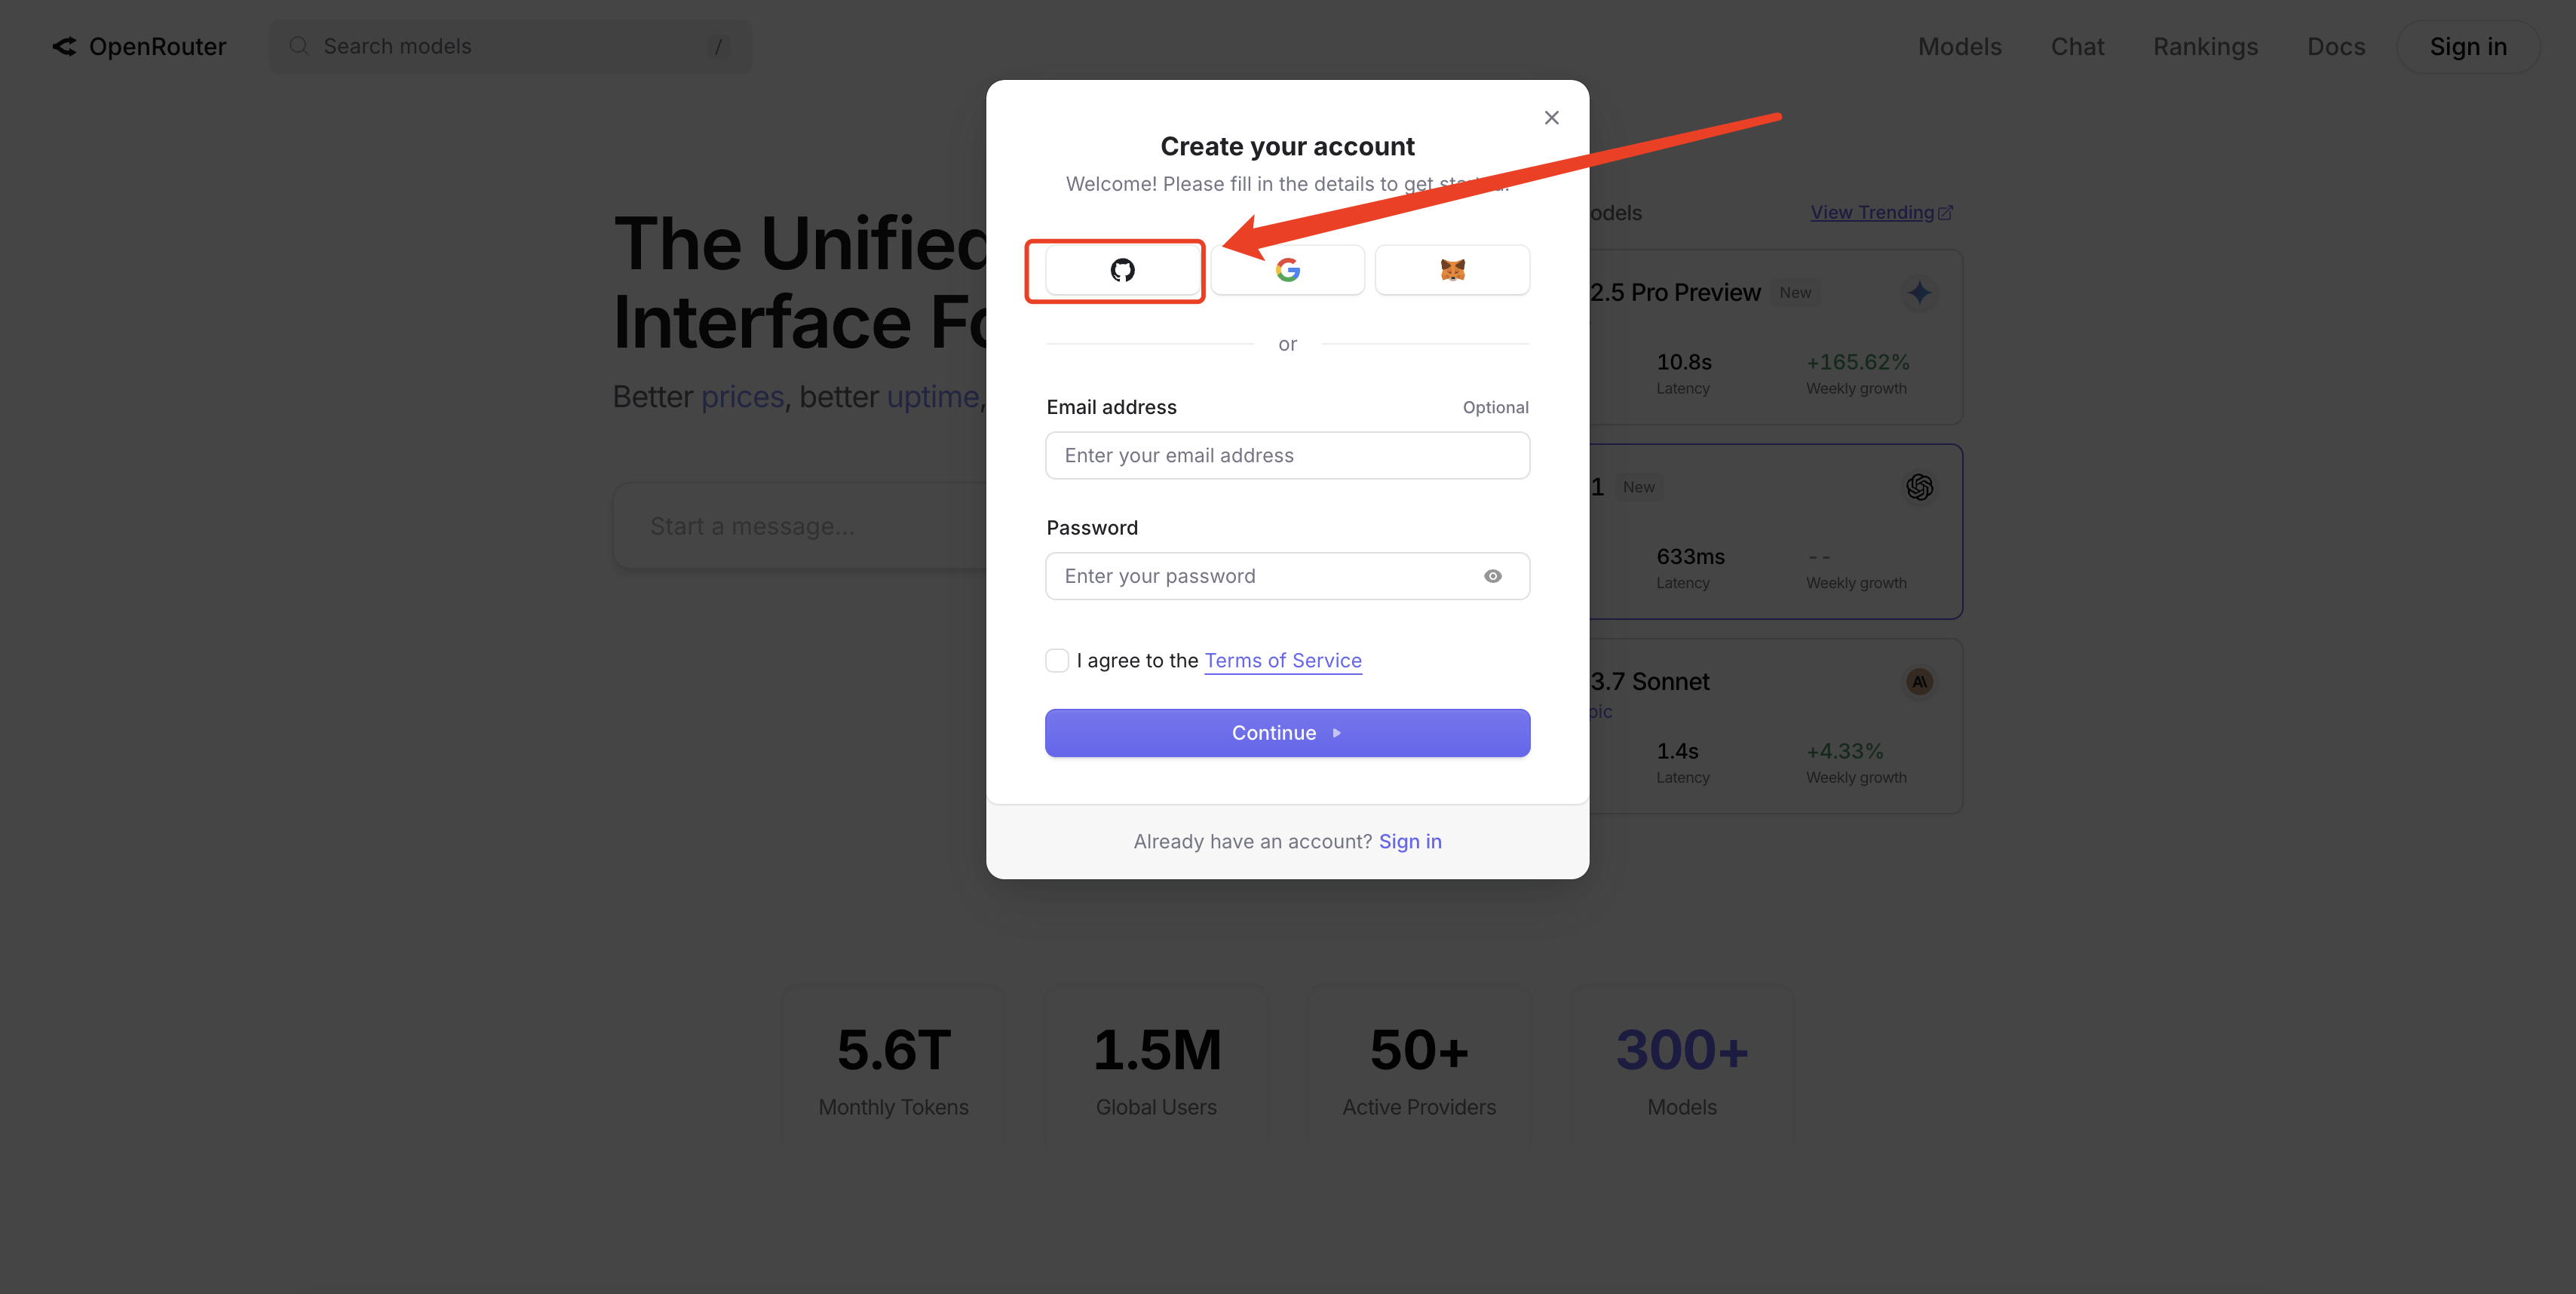Image resolution: width=2576 pixels, height=1294 pixels.
Task: Focus the Email address input field
Action: pyautogui.click(x=1287, y=455)
